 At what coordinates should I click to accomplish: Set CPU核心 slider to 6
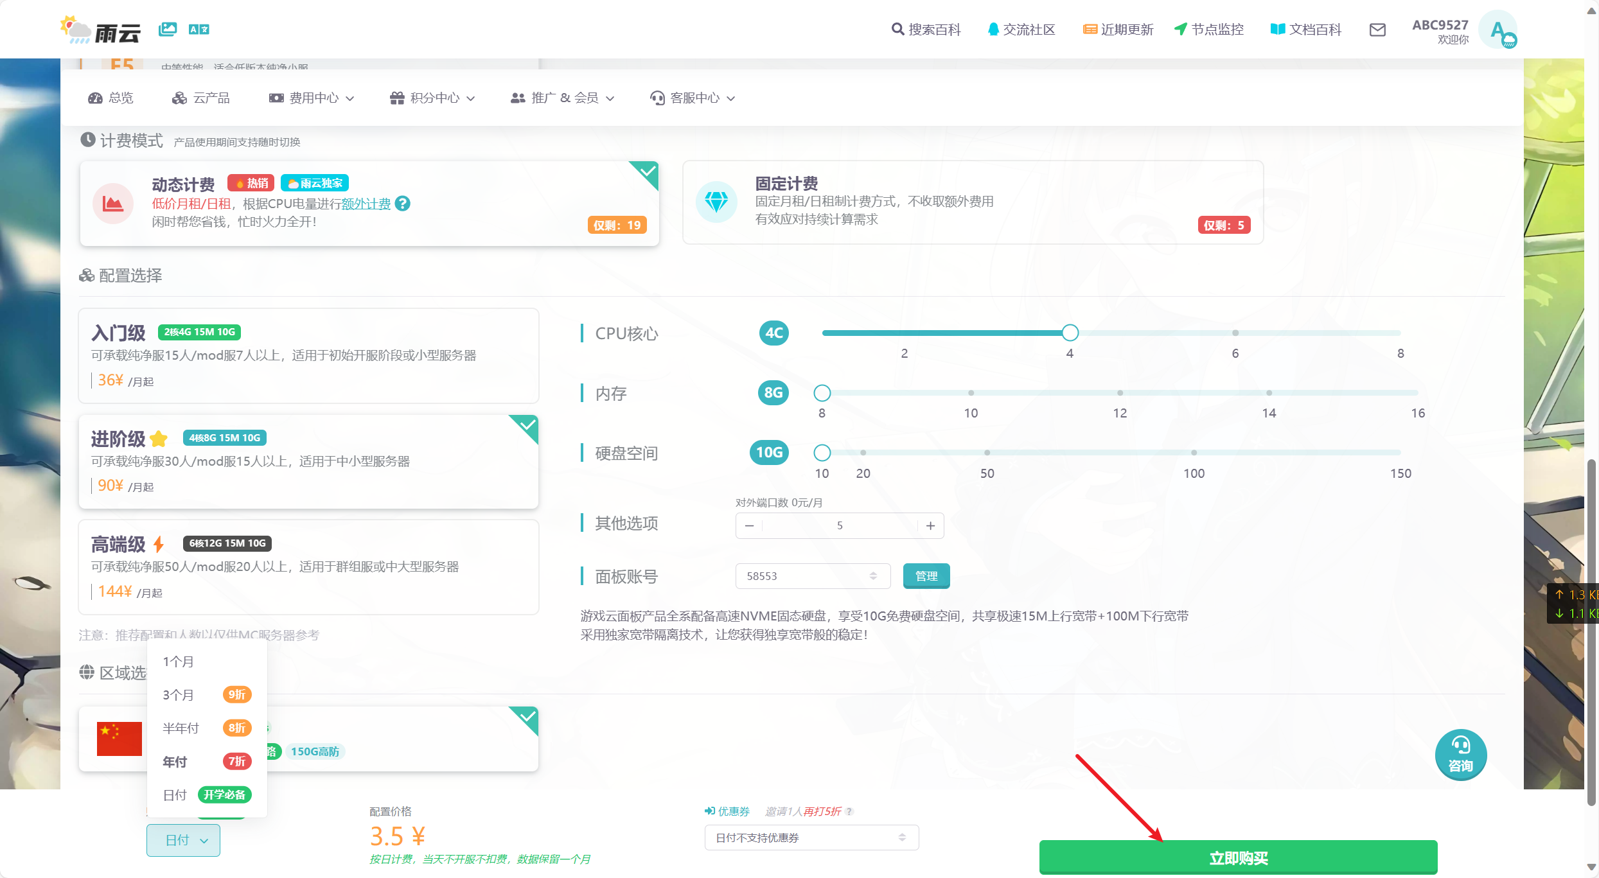(x=1235, y=333)
